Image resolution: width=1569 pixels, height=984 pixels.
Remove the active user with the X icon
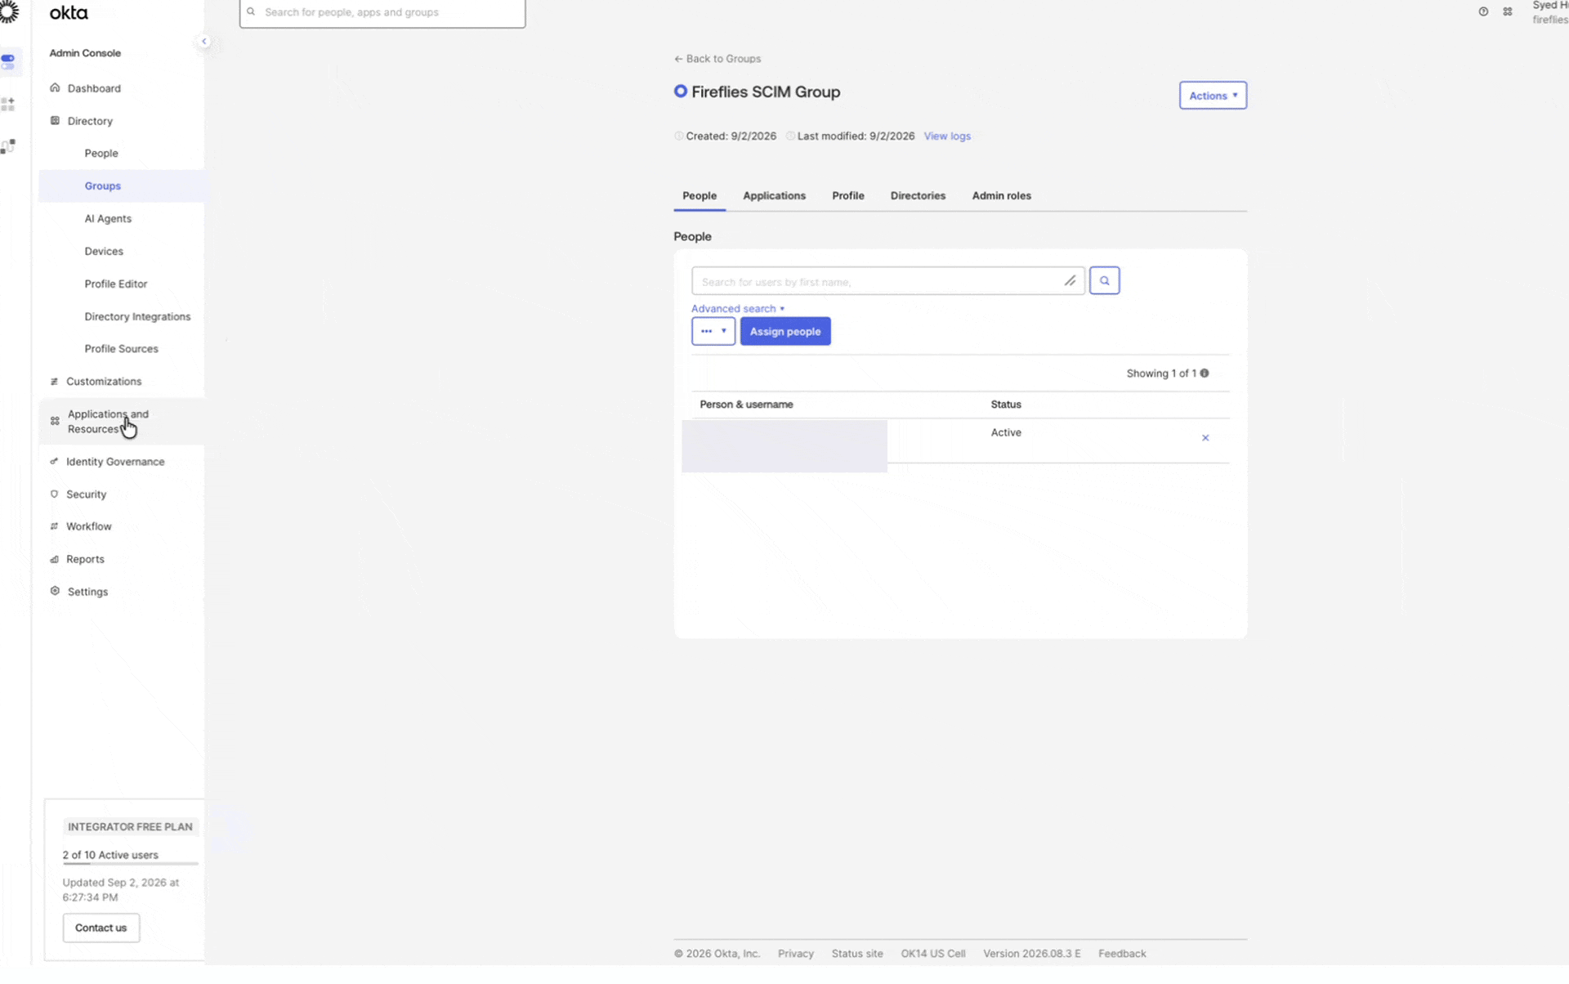(1205, 439)
